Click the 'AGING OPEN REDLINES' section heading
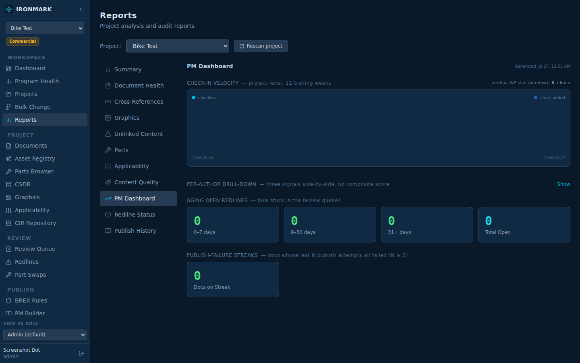This screenshot has width=580, height=363. (217, 200)
